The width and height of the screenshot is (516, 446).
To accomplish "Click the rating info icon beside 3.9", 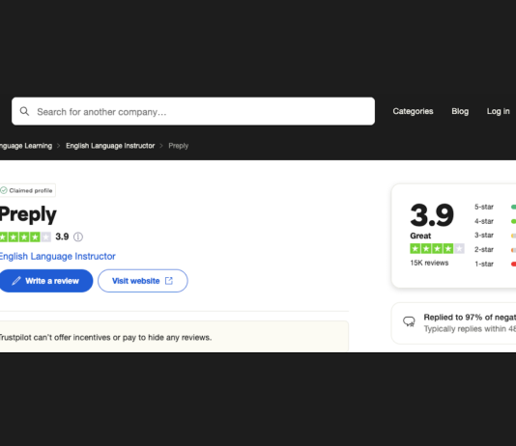I will (78, 237).
